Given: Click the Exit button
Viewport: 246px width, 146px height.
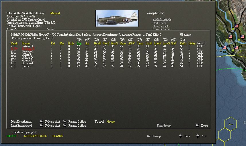Looking at the screenshot, I should point(204,136).
